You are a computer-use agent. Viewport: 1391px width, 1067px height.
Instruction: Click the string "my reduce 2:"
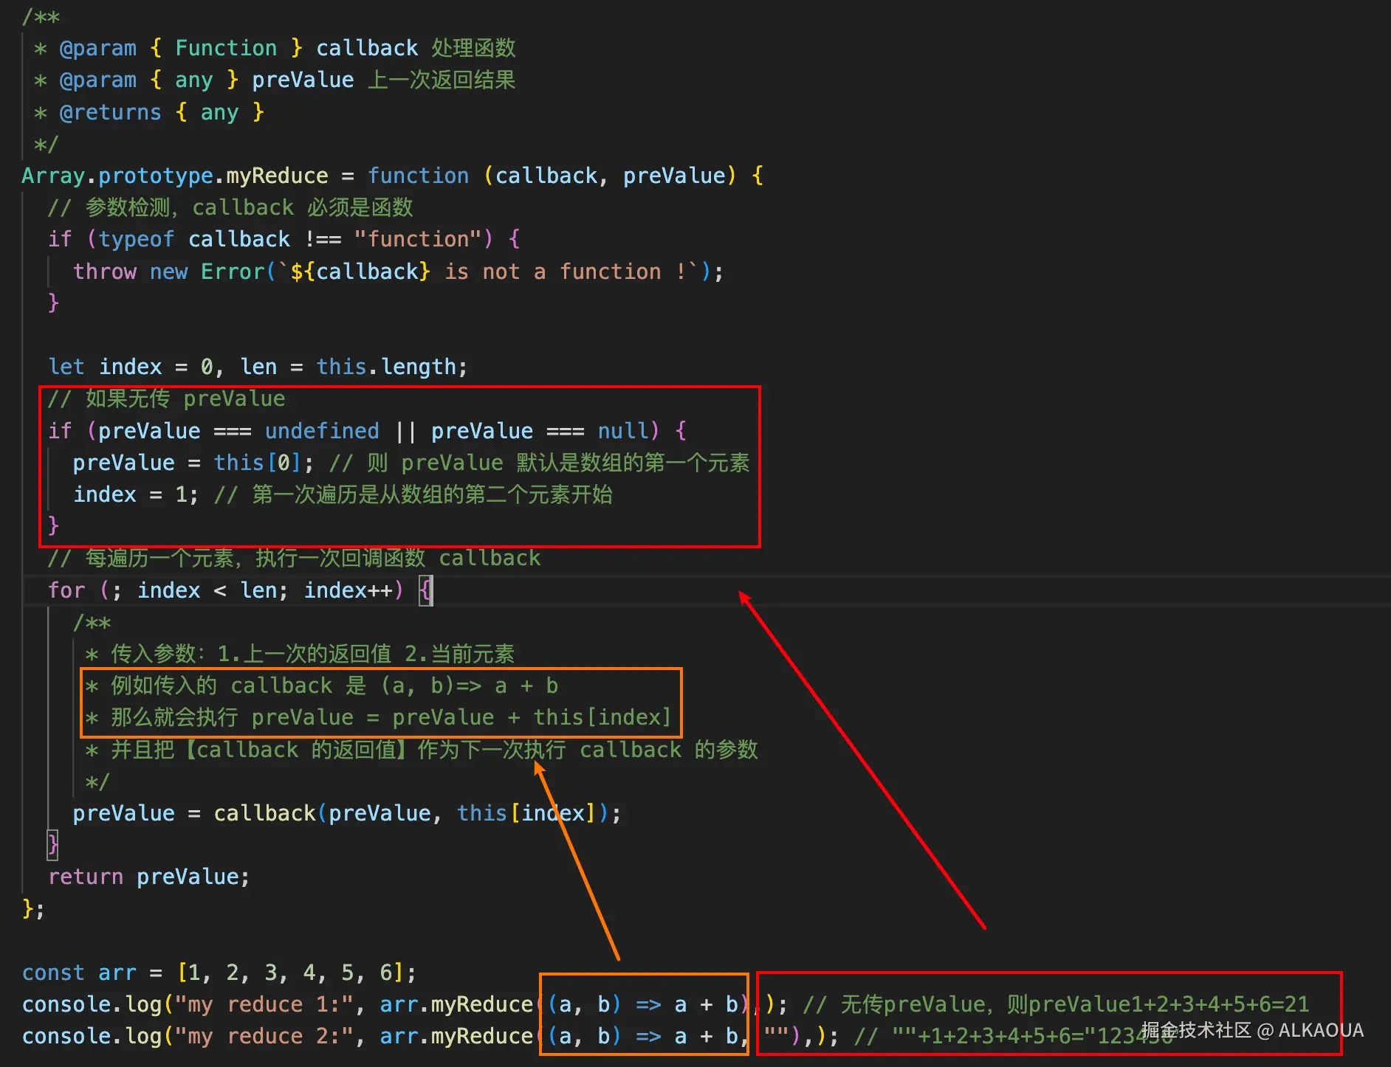[264, 1036]
